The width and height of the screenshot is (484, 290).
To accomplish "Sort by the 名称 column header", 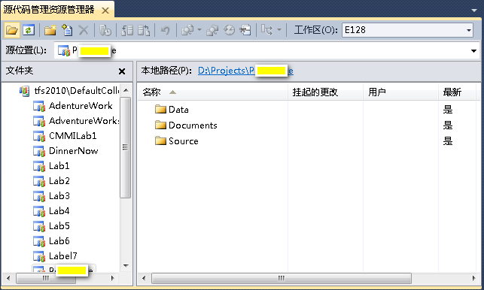I will click(x=213, y=92).
